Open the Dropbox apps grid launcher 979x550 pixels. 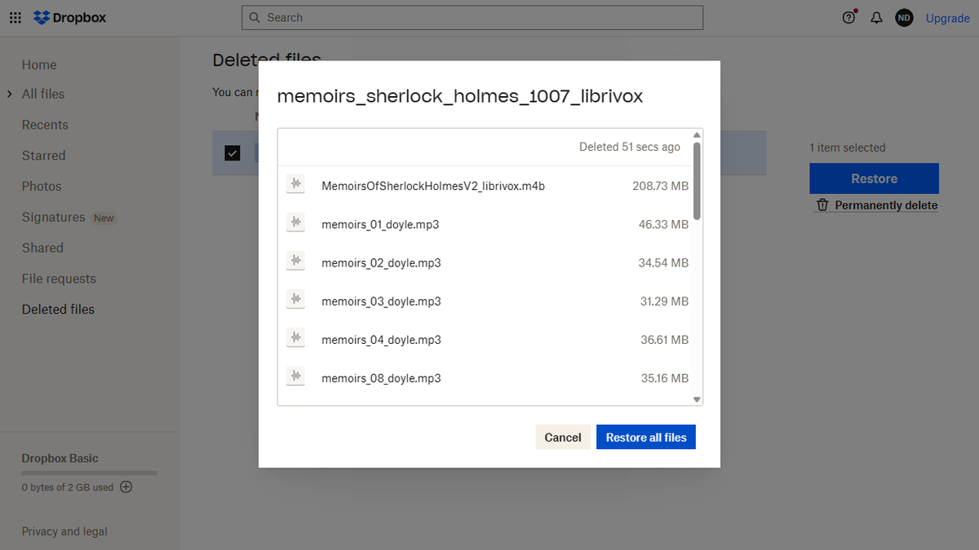pyautogui.click(x=15, y=17)
